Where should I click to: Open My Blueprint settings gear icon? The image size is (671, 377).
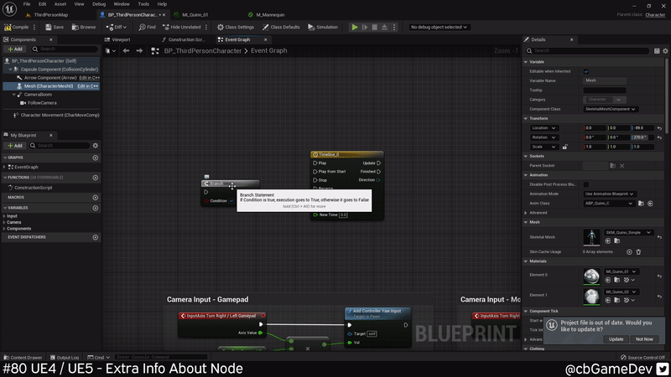(x=95, y=145)
